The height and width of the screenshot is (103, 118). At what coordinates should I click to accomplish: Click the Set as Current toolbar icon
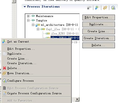(97, 8)
